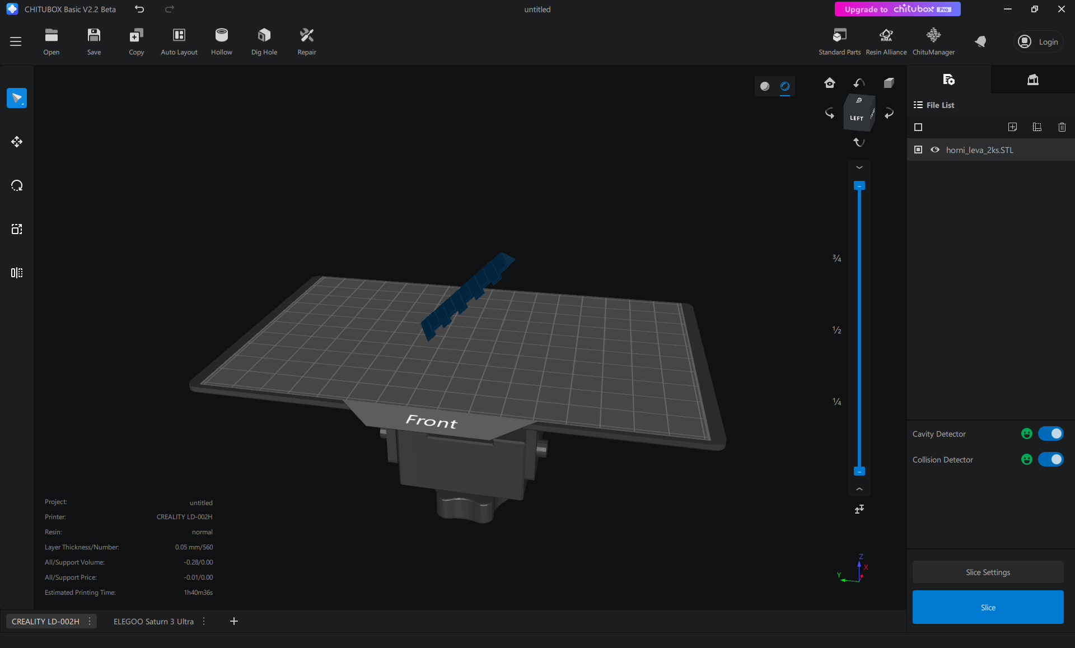1075x648 pixels.
Task: Run Auto Layout from toolbar
Action: click(x=179, y=36)
